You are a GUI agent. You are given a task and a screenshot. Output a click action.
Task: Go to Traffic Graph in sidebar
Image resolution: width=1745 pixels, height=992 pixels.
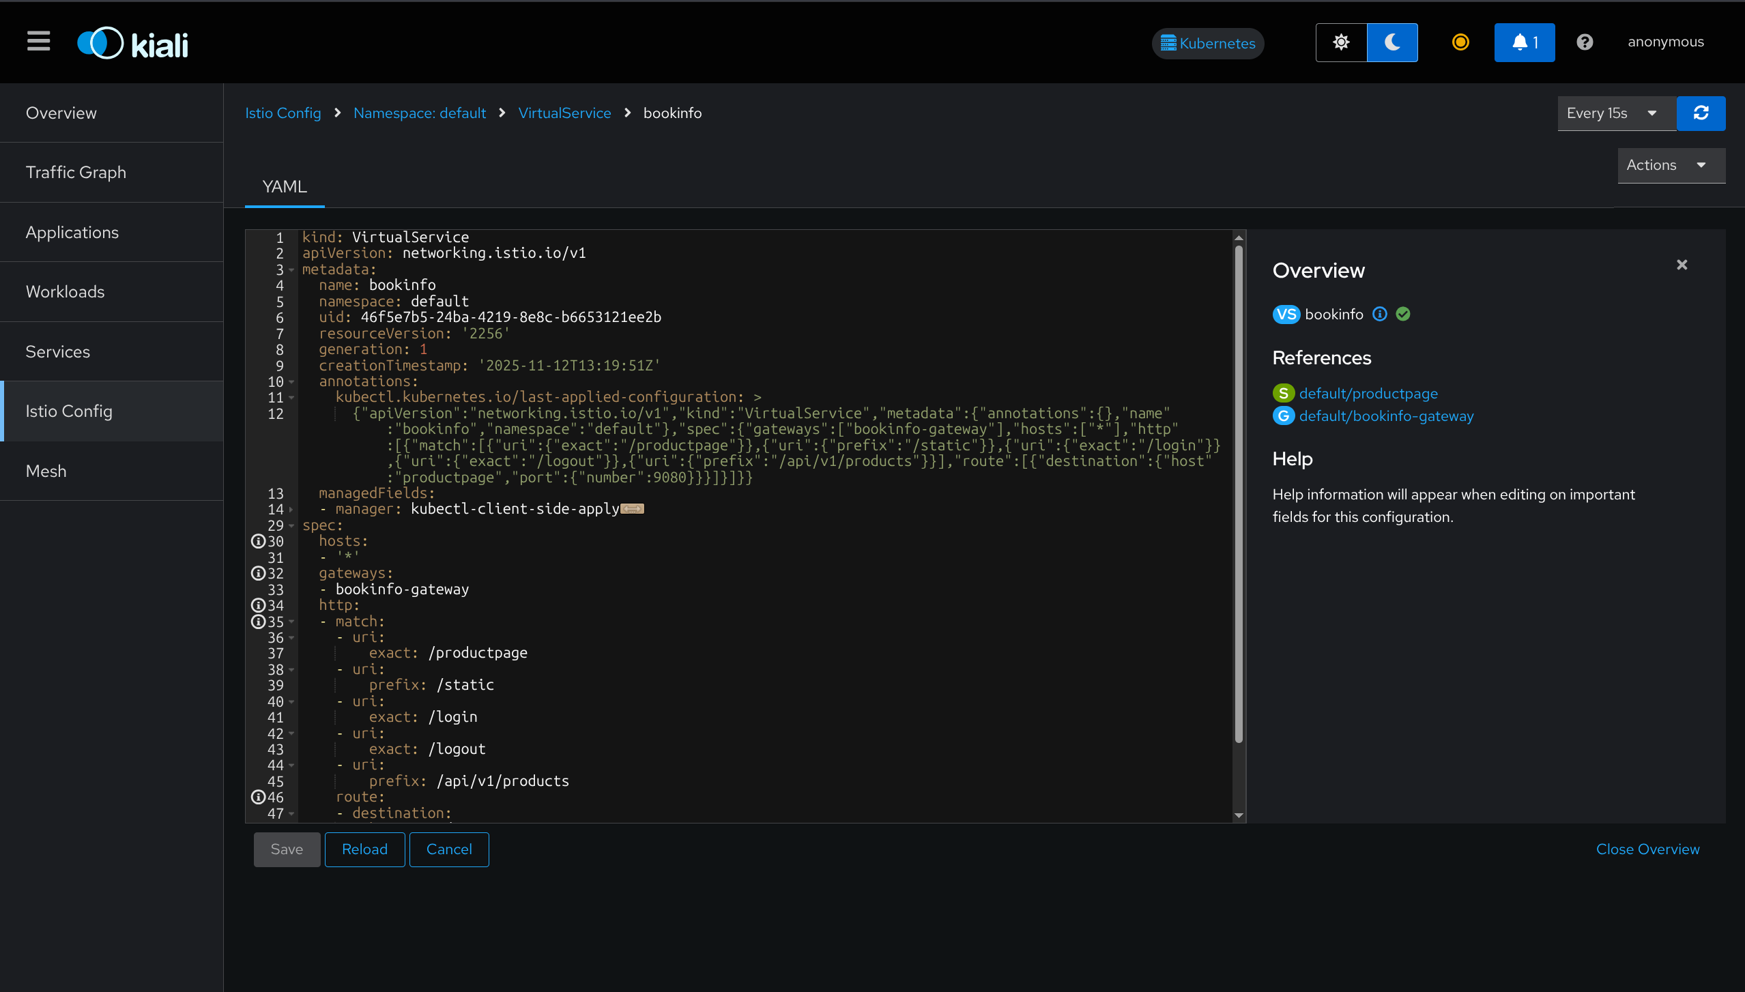click(x=76, y=173)
